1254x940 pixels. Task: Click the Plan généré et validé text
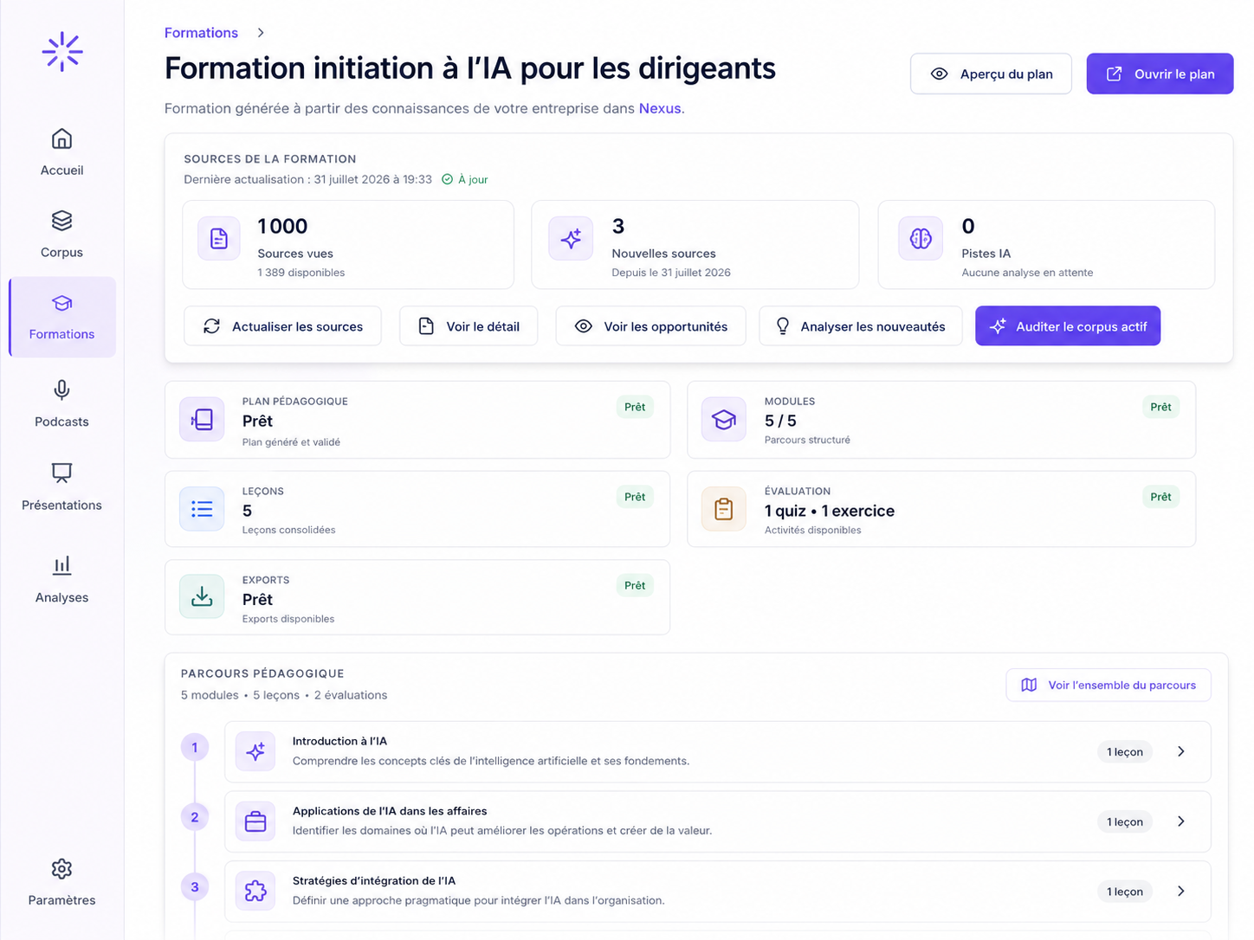click(x=291, y=442)
